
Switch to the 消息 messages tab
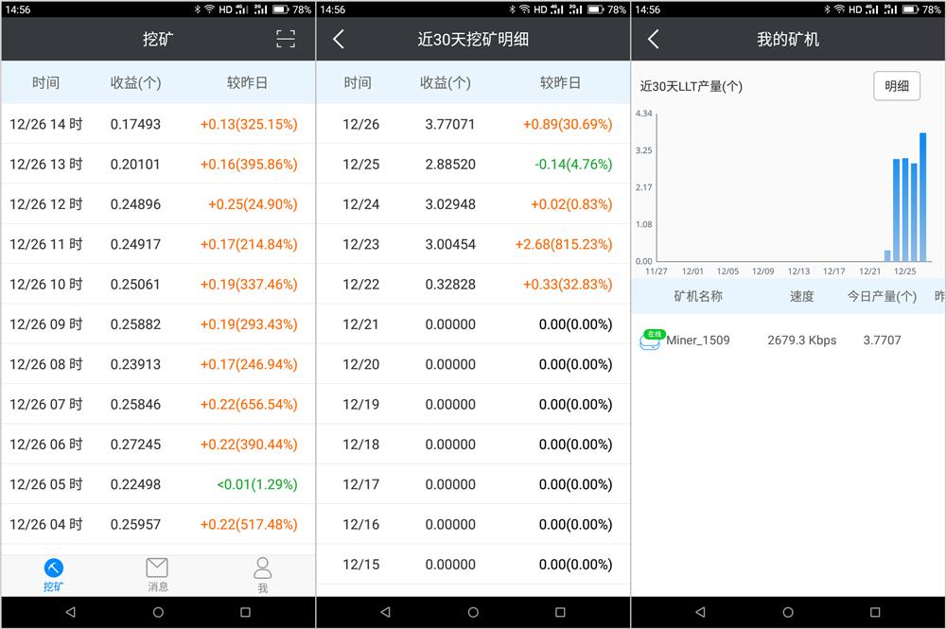[157, 575]
